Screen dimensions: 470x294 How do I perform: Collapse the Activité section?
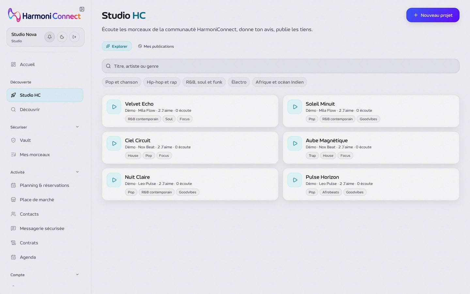pos(77,172)
